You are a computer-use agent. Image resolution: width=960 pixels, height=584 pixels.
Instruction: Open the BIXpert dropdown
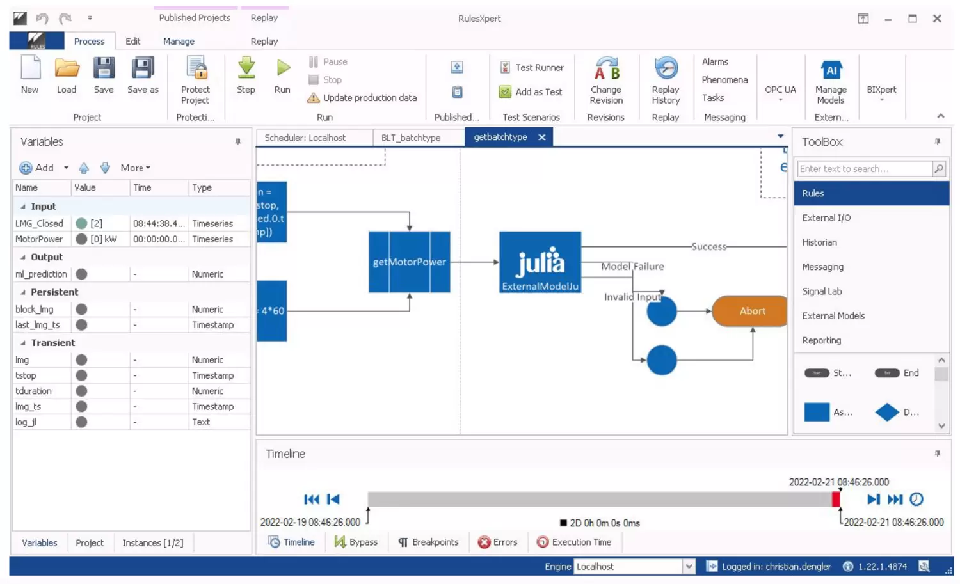[x=881, y=93]
